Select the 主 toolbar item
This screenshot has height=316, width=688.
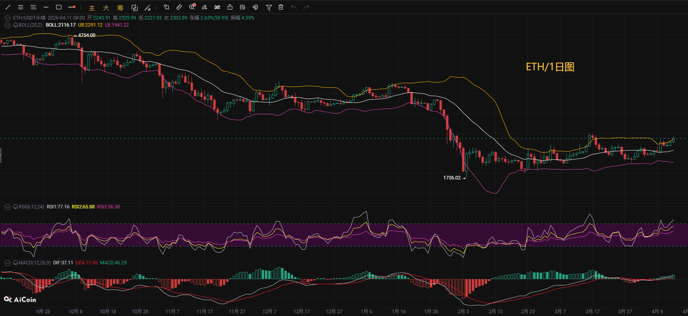pyautogui.click(x=92, y=8)
